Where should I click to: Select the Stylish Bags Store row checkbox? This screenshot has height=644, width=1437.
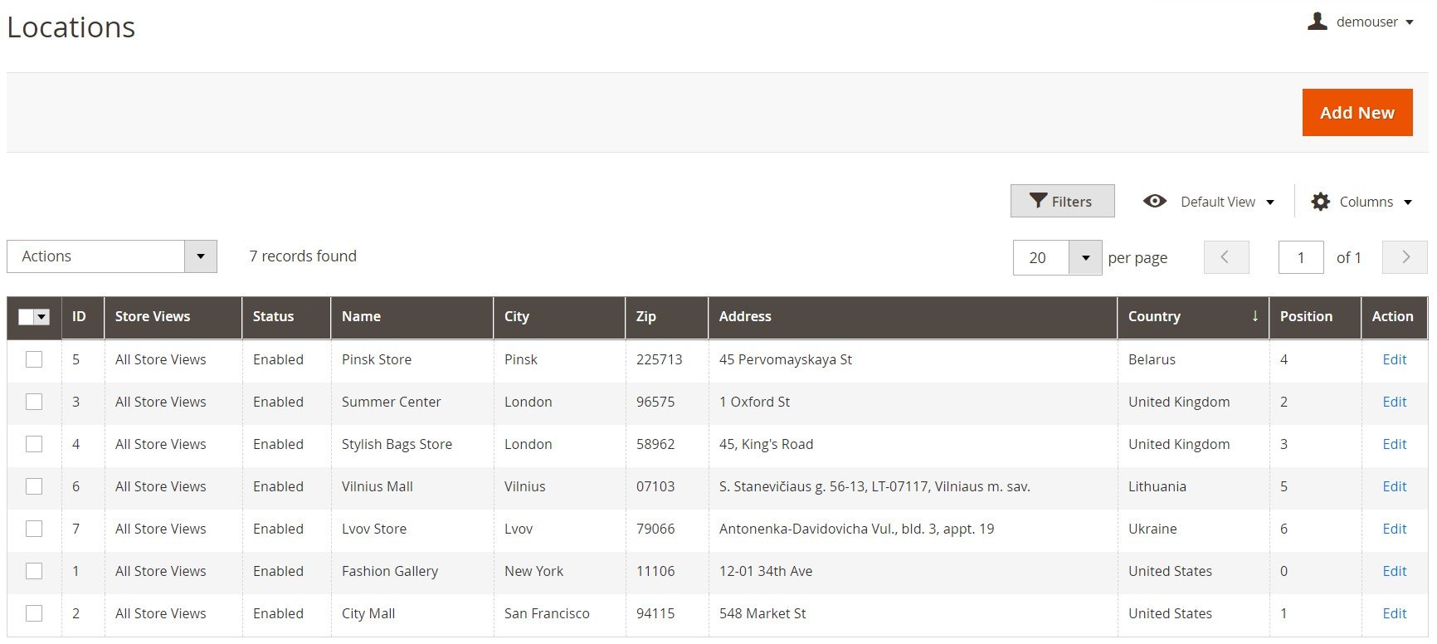[x=34, y=444]
